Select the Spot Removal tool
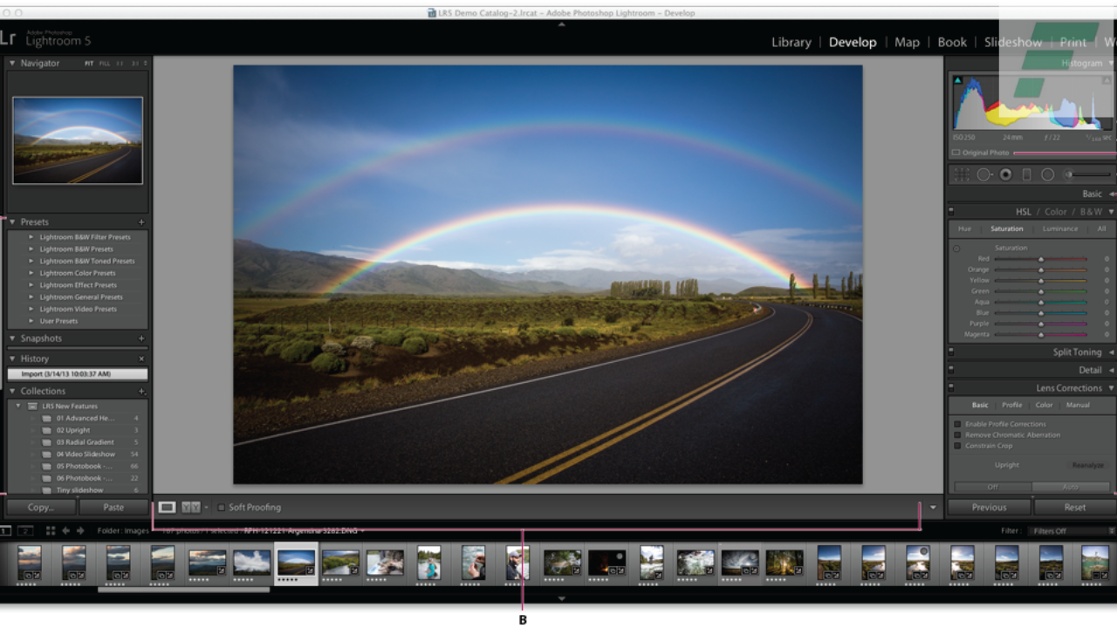Screen dimensions: 1117x628 click(x=984, y=174)
